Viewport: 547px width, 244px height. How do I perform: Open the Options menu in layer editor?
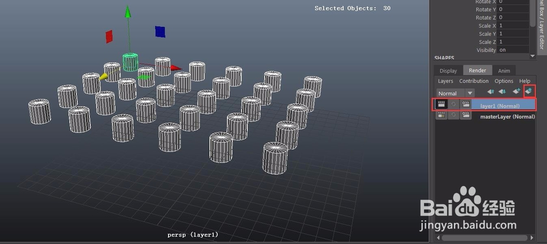pos(504,81)
